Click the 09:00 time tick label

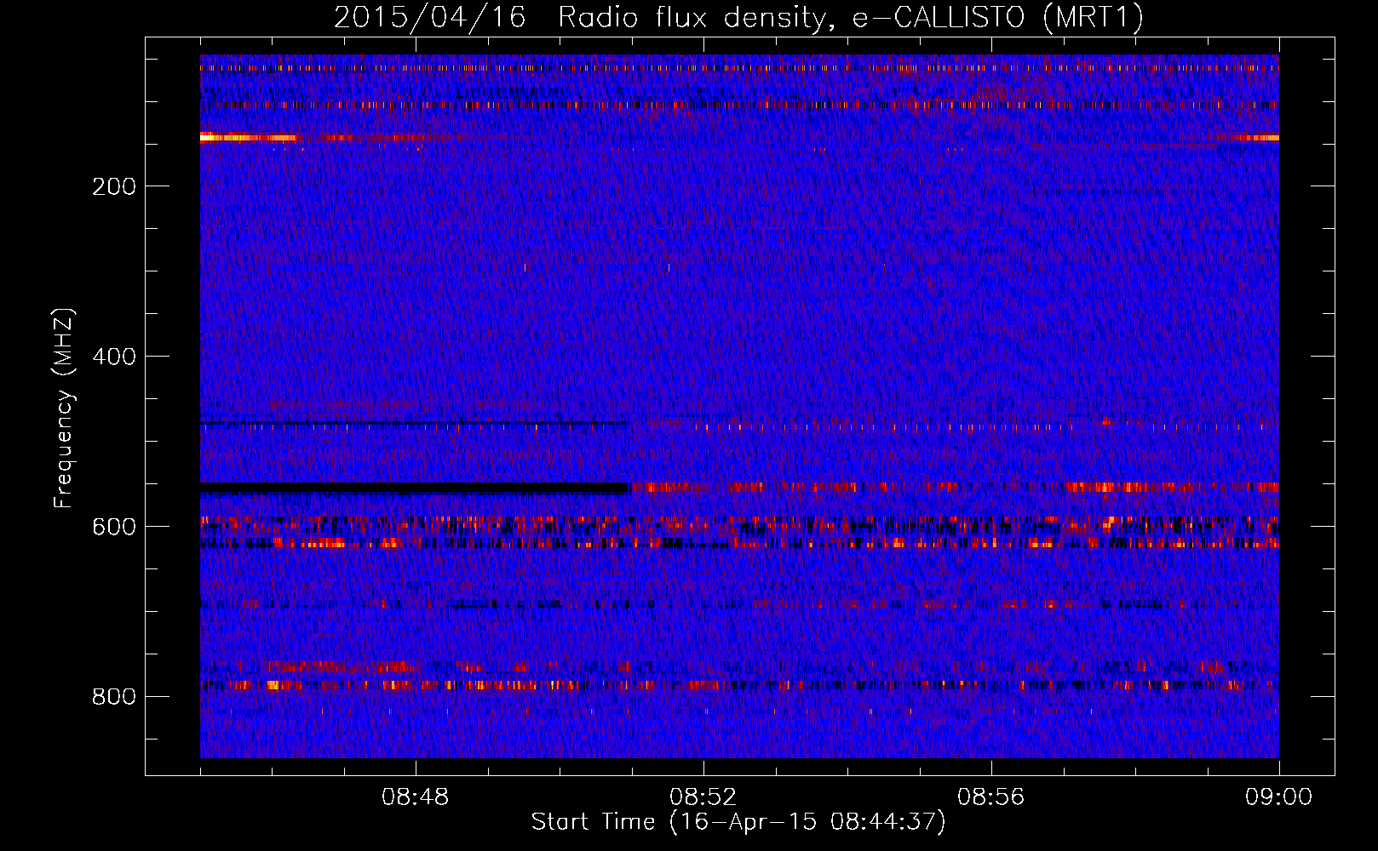(1279, 797)
